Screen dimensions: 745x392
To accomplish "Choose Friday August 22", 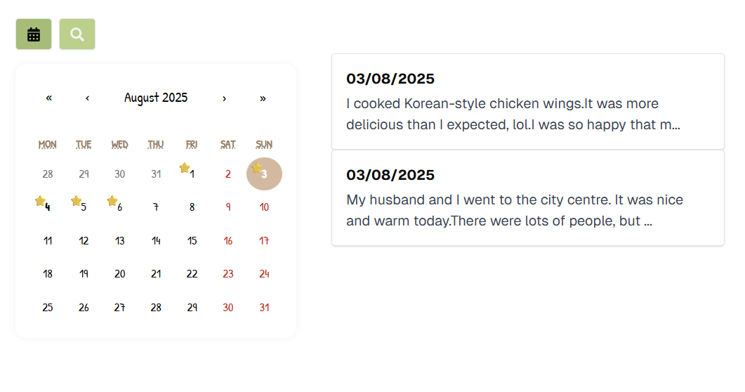I will [192, 274].
